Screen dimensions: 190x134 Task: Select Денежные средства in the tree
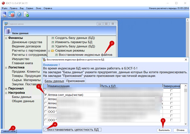pos(27,42)
